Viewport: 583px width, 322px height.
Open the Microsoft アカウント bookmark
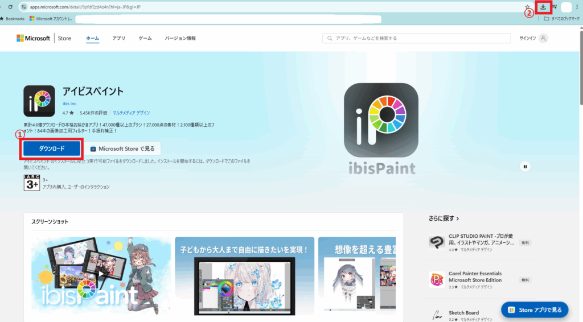click(x=51, y=19)
